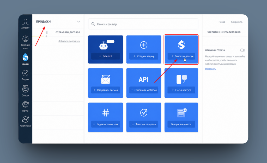Click the form icon on Генерация анкеты tile

(182, 113)
